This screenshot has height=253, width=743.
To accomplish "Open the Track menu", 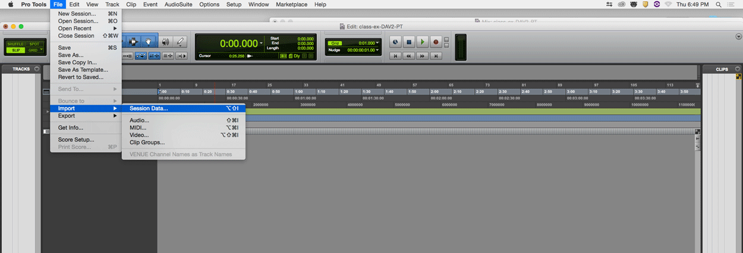I will pos(112,4).
